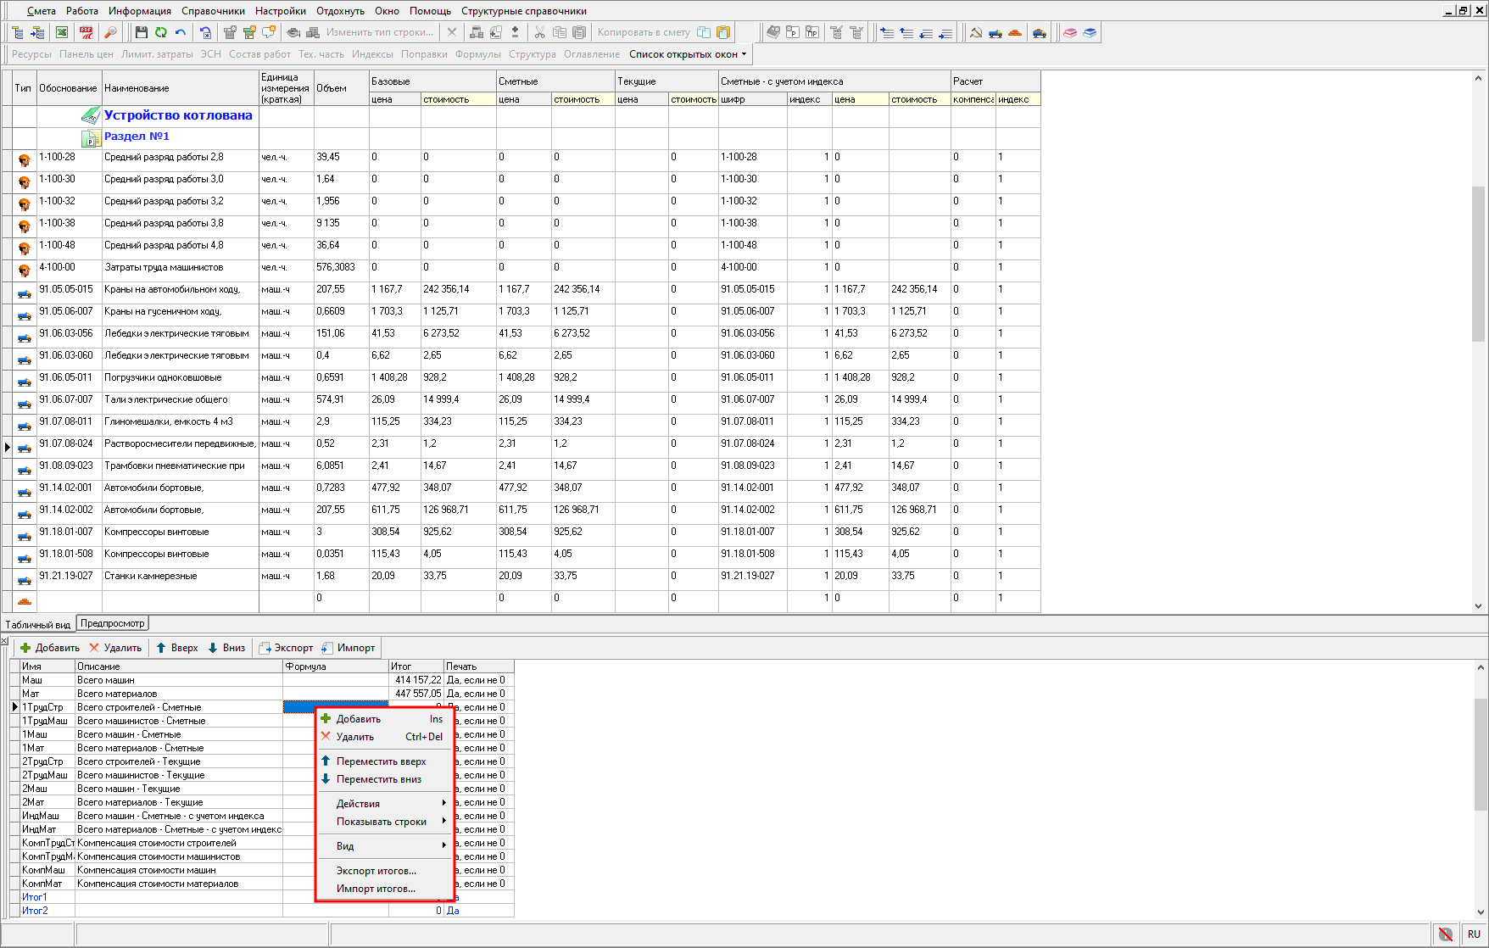1489x948 pixels.
Task: Click the orange bricks materials icon
Action: point(1015,32)
